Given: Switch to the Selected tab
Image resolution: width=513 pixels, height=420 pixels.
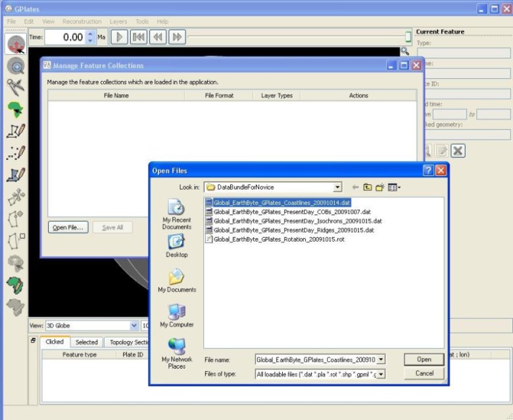Looking at the screenshot, I should pos(86,342).
